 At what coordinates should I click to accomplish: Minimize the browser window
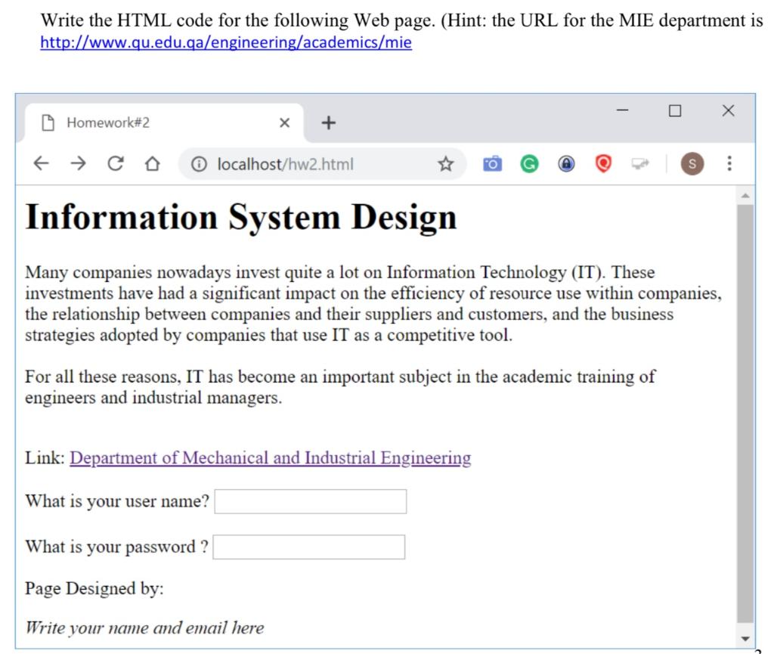click(623, 110)
